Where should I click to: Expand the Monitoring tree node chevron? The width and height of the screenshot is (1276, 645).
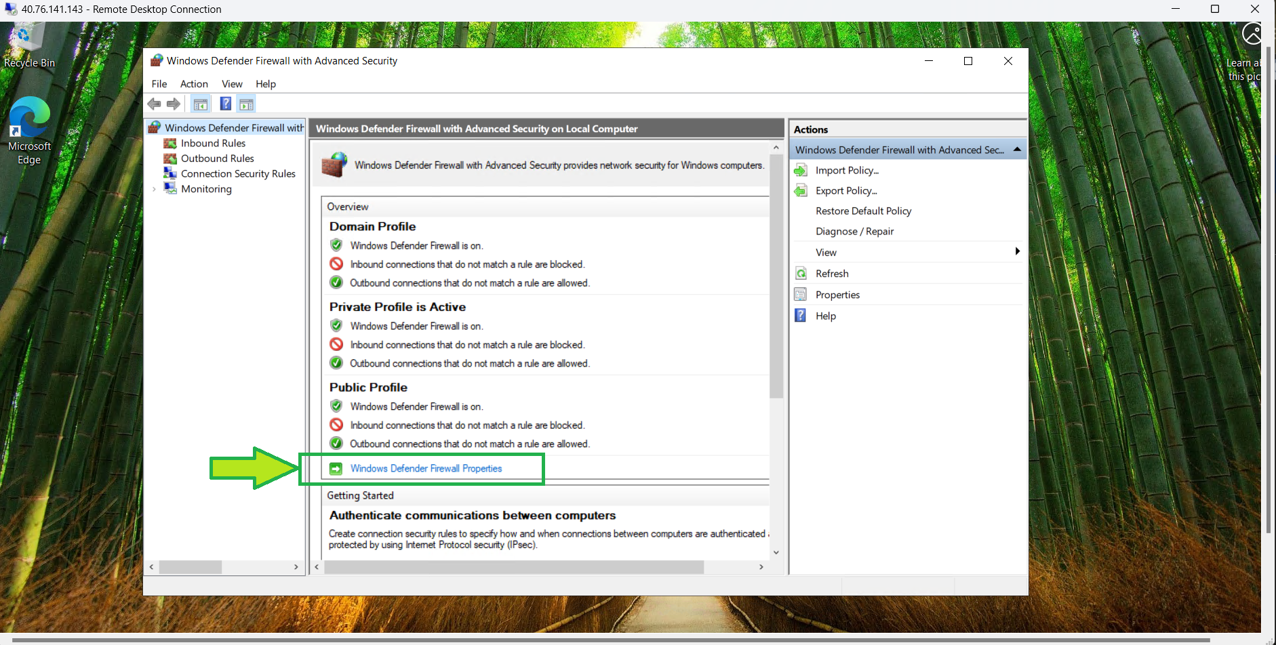pos(155,189)
